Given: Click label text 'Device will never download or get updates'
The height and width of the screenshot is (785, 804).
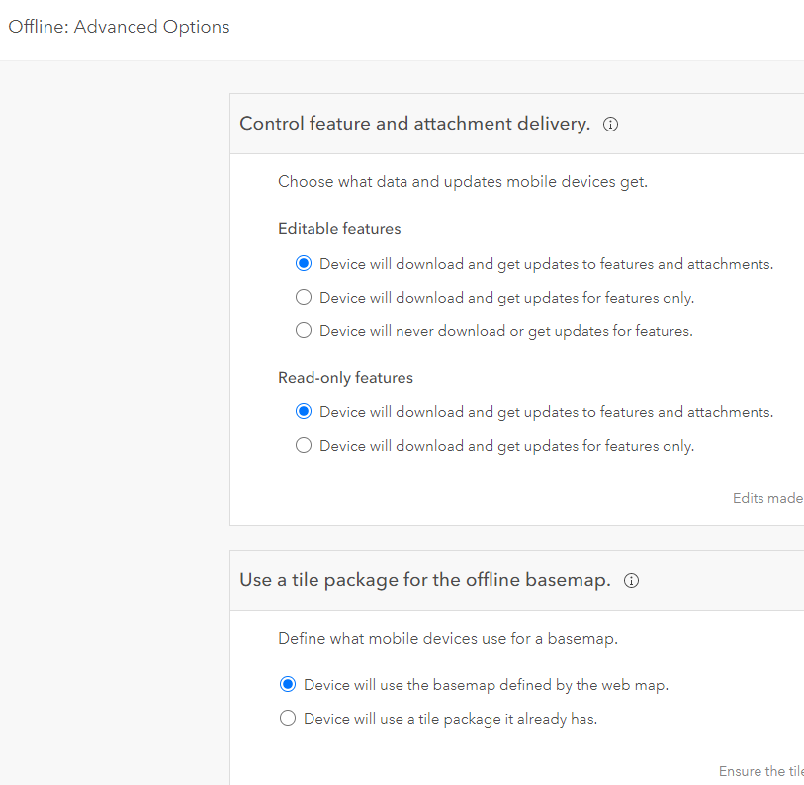Looking at the screenshot, I should click(x=505, y=331).
